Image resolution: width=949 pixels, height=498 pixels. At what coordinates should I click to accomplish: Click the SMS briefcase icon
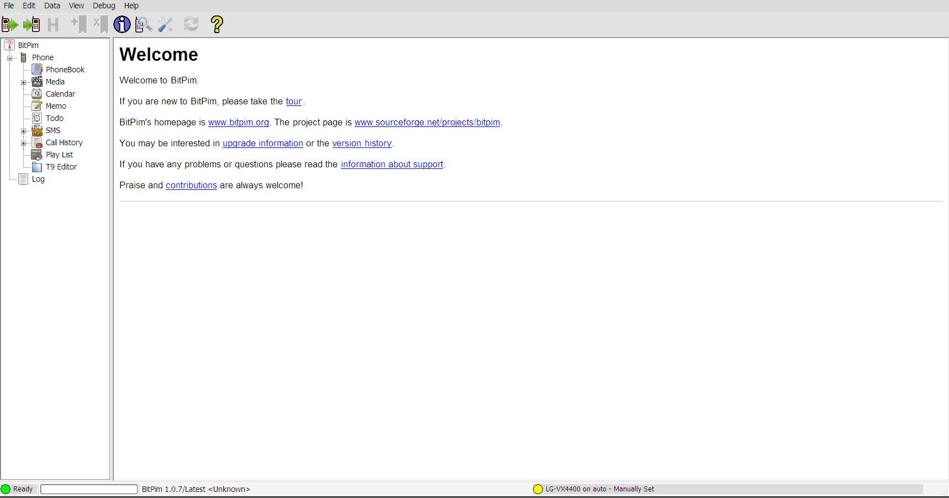click(37, 130)
